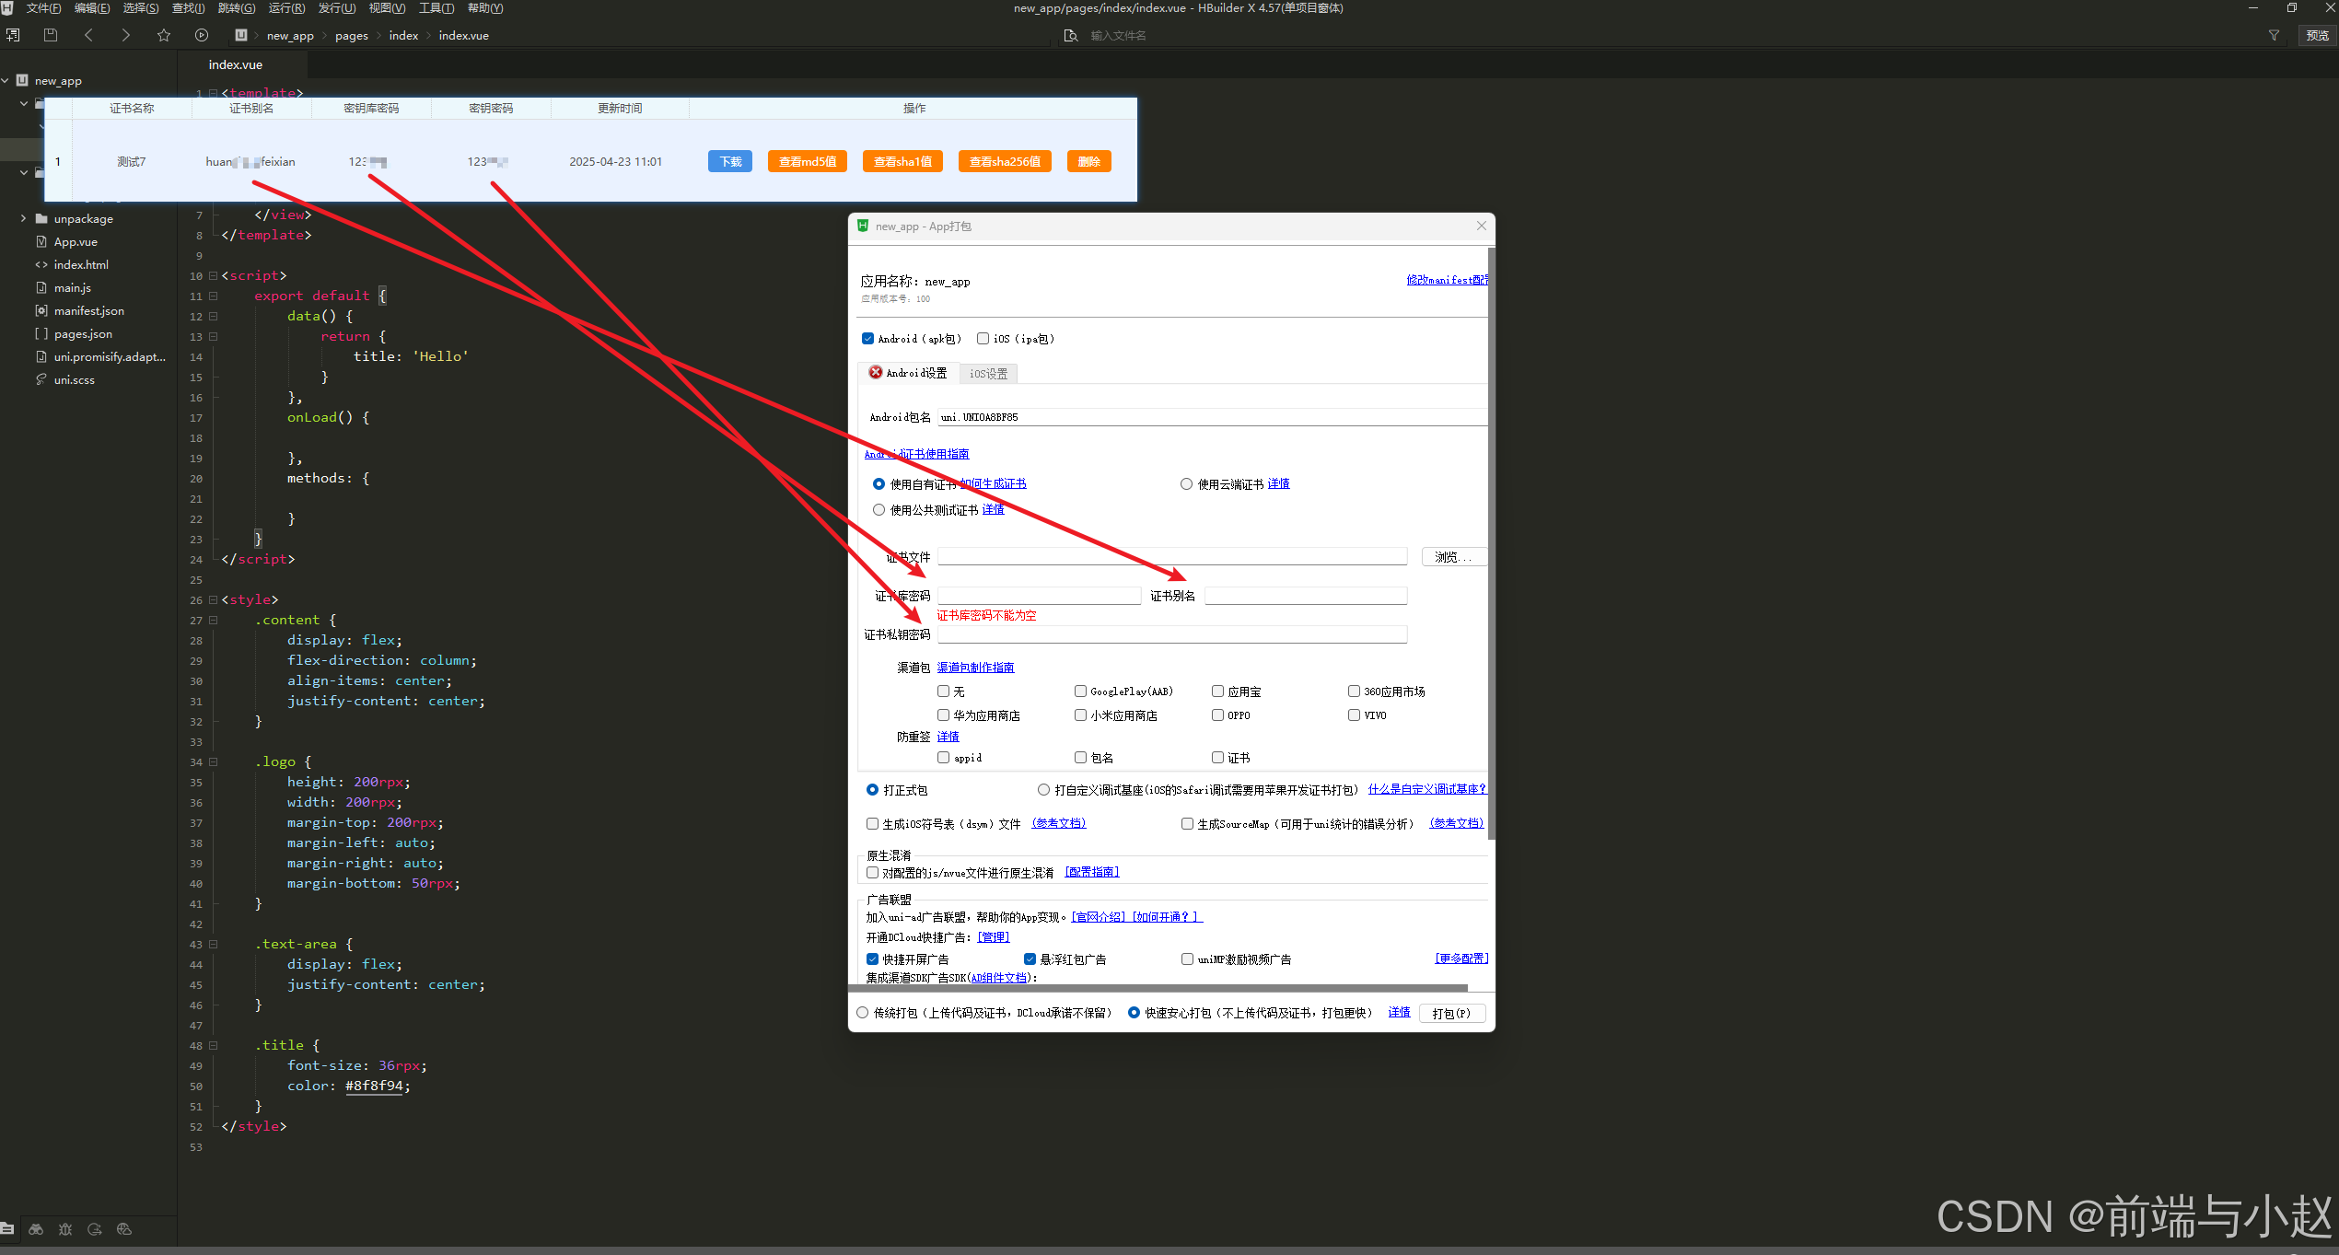Open the cloud globe panel icon
Image resolution: width=2339 pixels, height=1255 pixels.
tap(124, 1229)
